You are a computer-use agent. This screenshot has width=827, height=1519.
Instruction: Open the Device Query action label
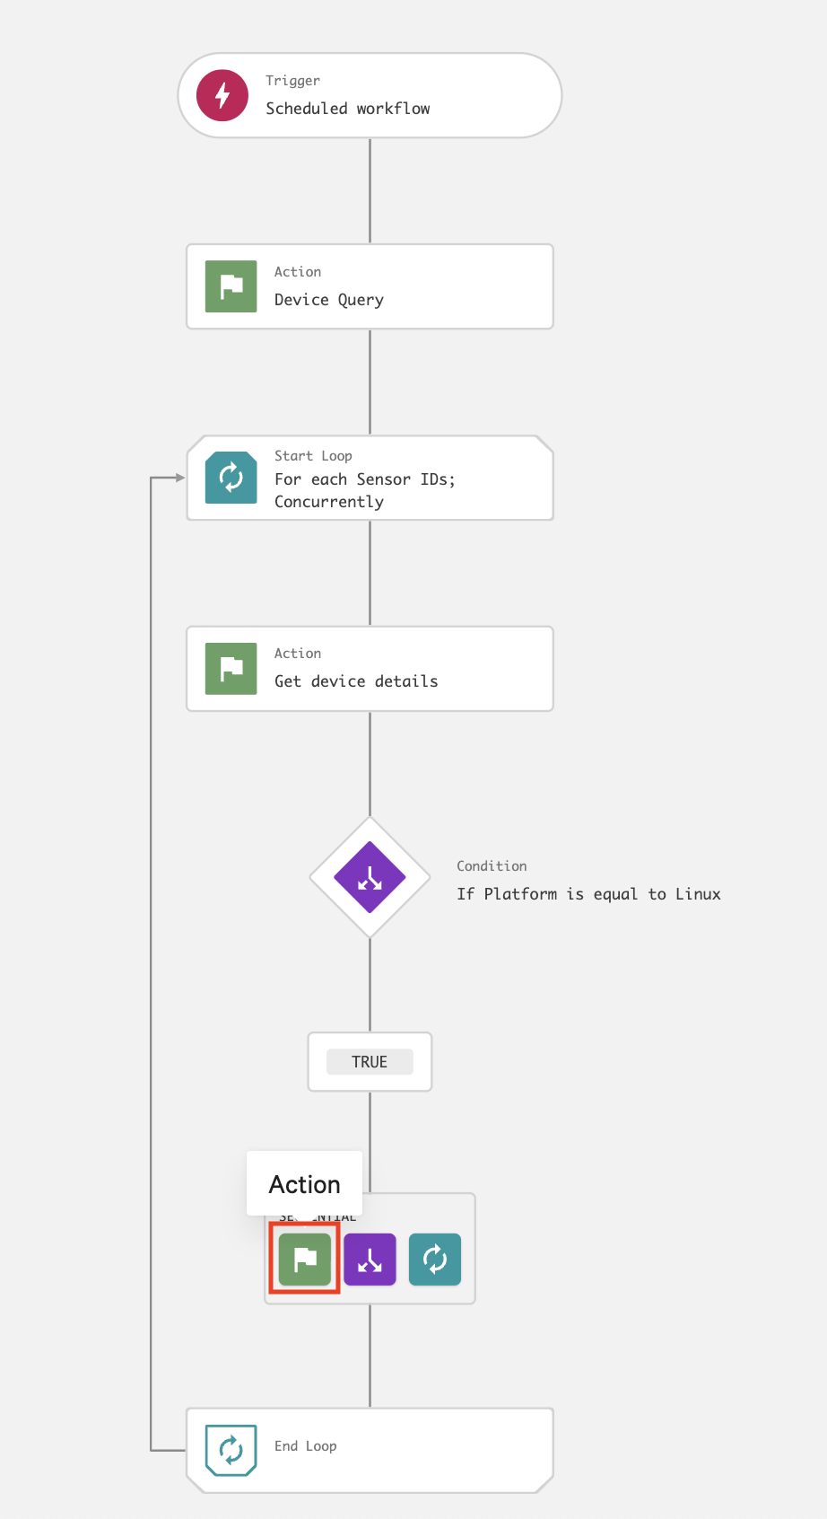(328, 300)
